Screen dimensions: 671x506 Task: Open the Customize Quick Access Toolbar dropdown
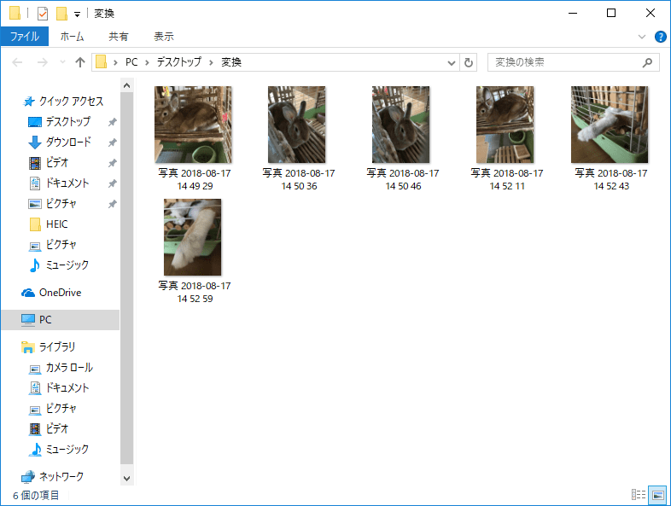[x=77, y=15]
